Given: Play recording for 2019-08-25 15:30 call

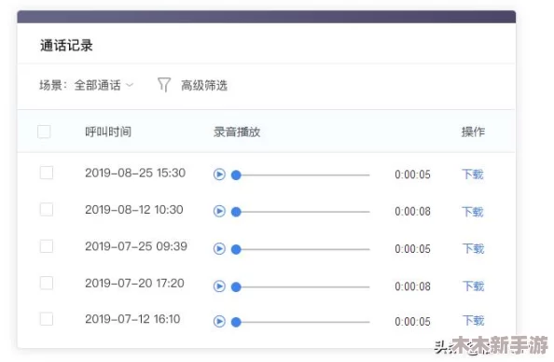Looking at the screenshot, I should pos(219,174).
